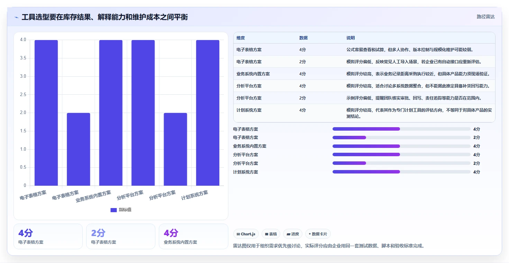This screenshot has height=263, width=509.
Task: Open the 业务系统内置方案 4分 data card
Action: (193, 236)
